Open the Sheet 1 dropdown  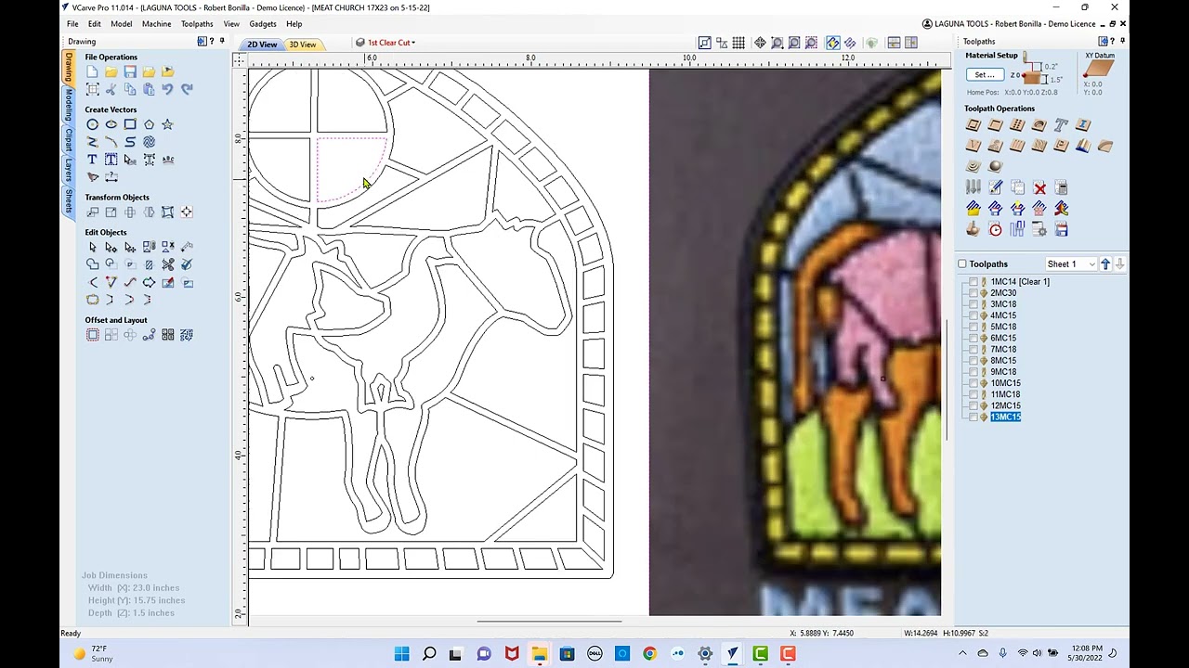[1071, 264]
